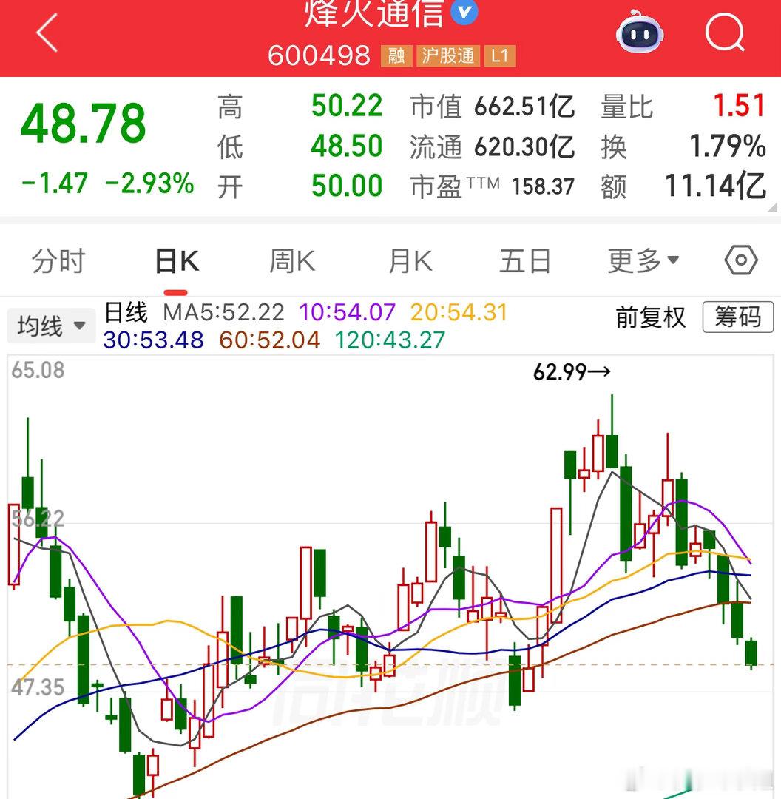Switch to 分时 intraday tab

[58, 261]
